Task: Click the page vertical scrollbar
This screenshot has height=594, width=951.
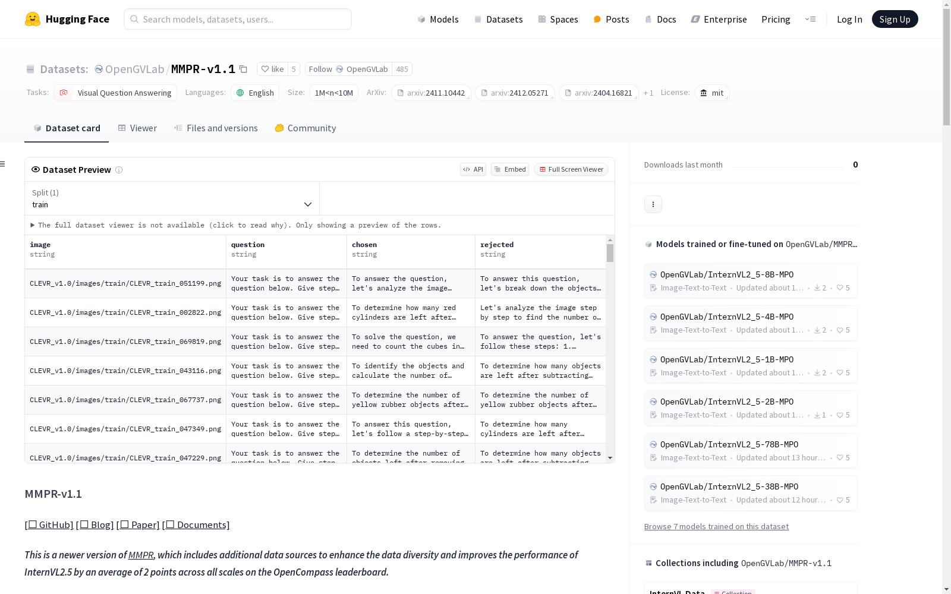Action: 946,67
